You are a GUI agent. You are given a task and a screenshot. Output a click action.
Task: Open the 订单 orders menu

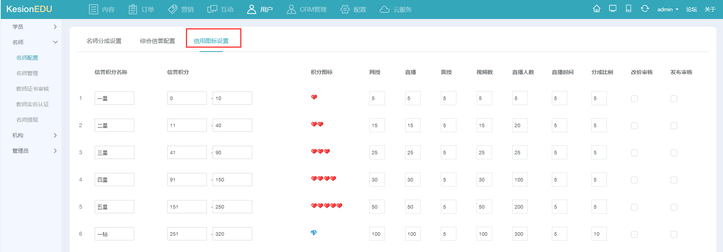pos(141,9)
